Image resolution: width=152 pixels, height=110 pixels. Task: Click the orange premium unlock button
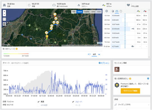tap(130, 91)
